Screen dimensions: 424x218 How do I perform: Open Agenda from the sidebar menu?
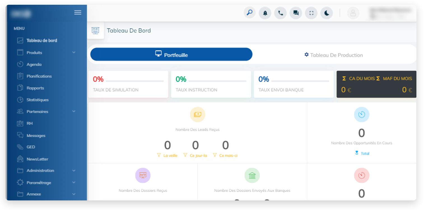(34, 64)
